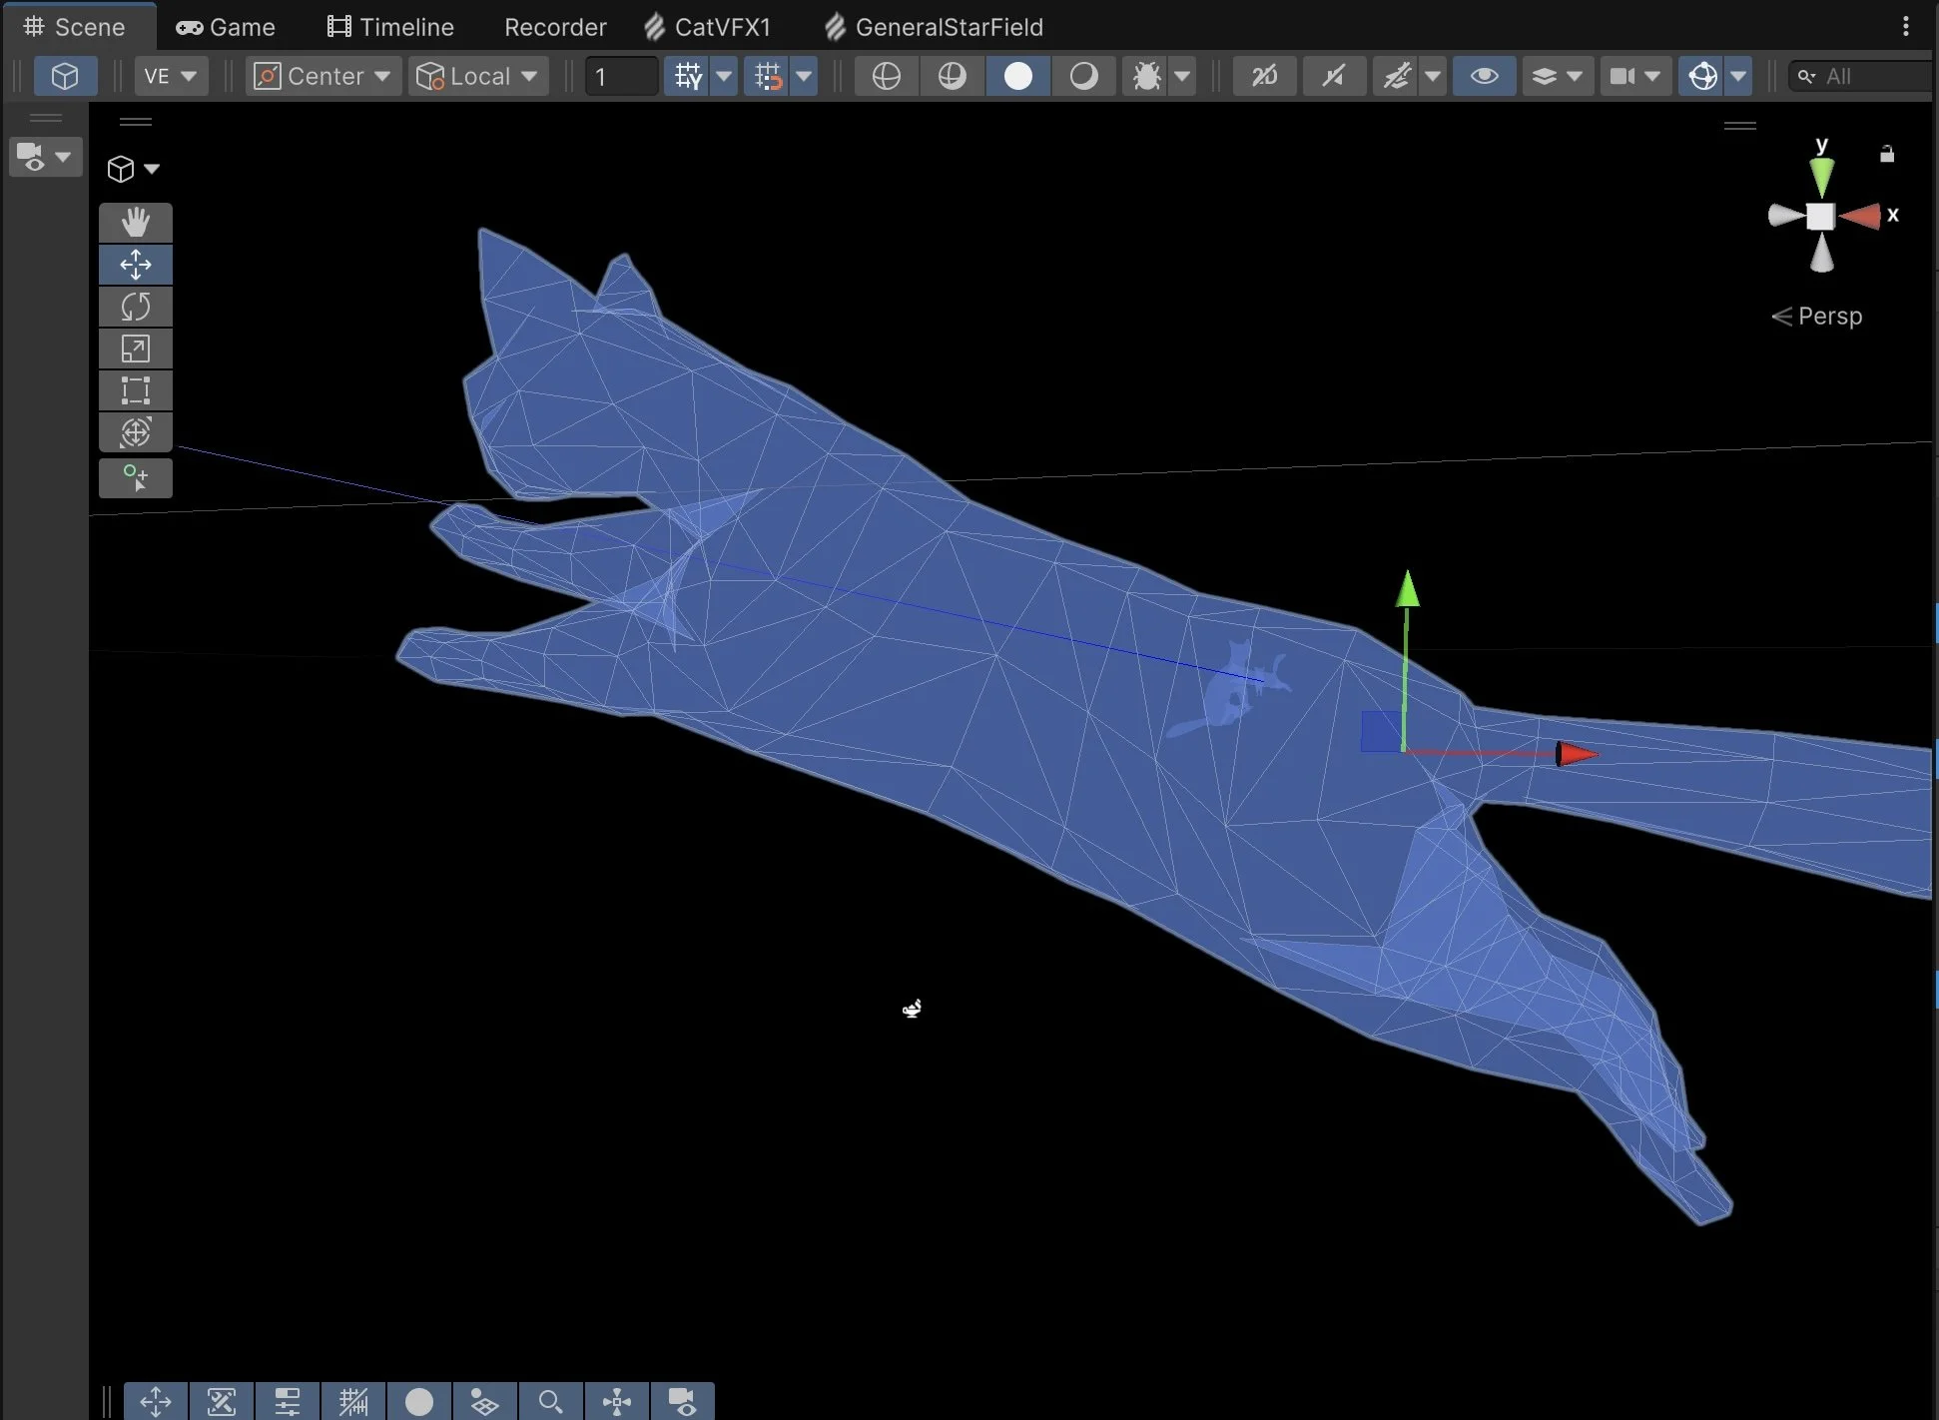Choose the Scale tool
The height and width of the screenshot is (1420, 1939).
tap(136, 348)
